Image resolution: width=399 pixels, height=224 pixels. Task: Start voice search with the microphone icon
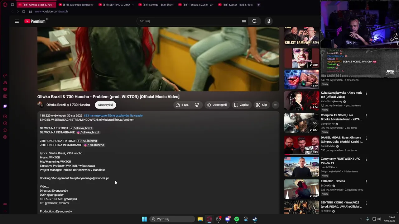point(269,21)
